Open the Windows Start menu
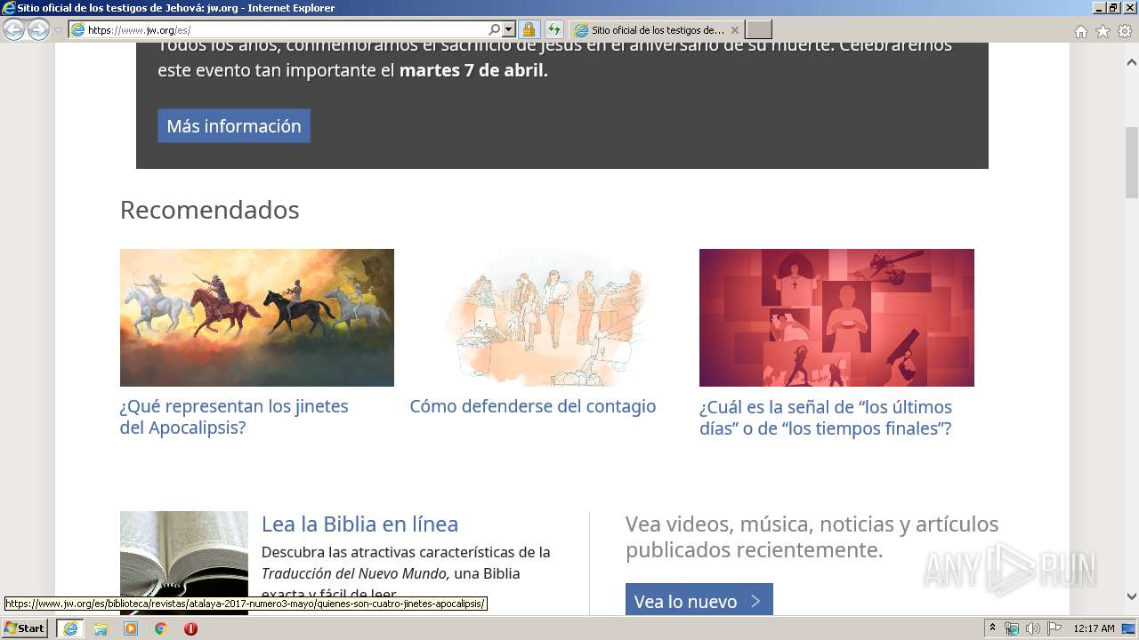The image size is (1139, 640). 24,628
